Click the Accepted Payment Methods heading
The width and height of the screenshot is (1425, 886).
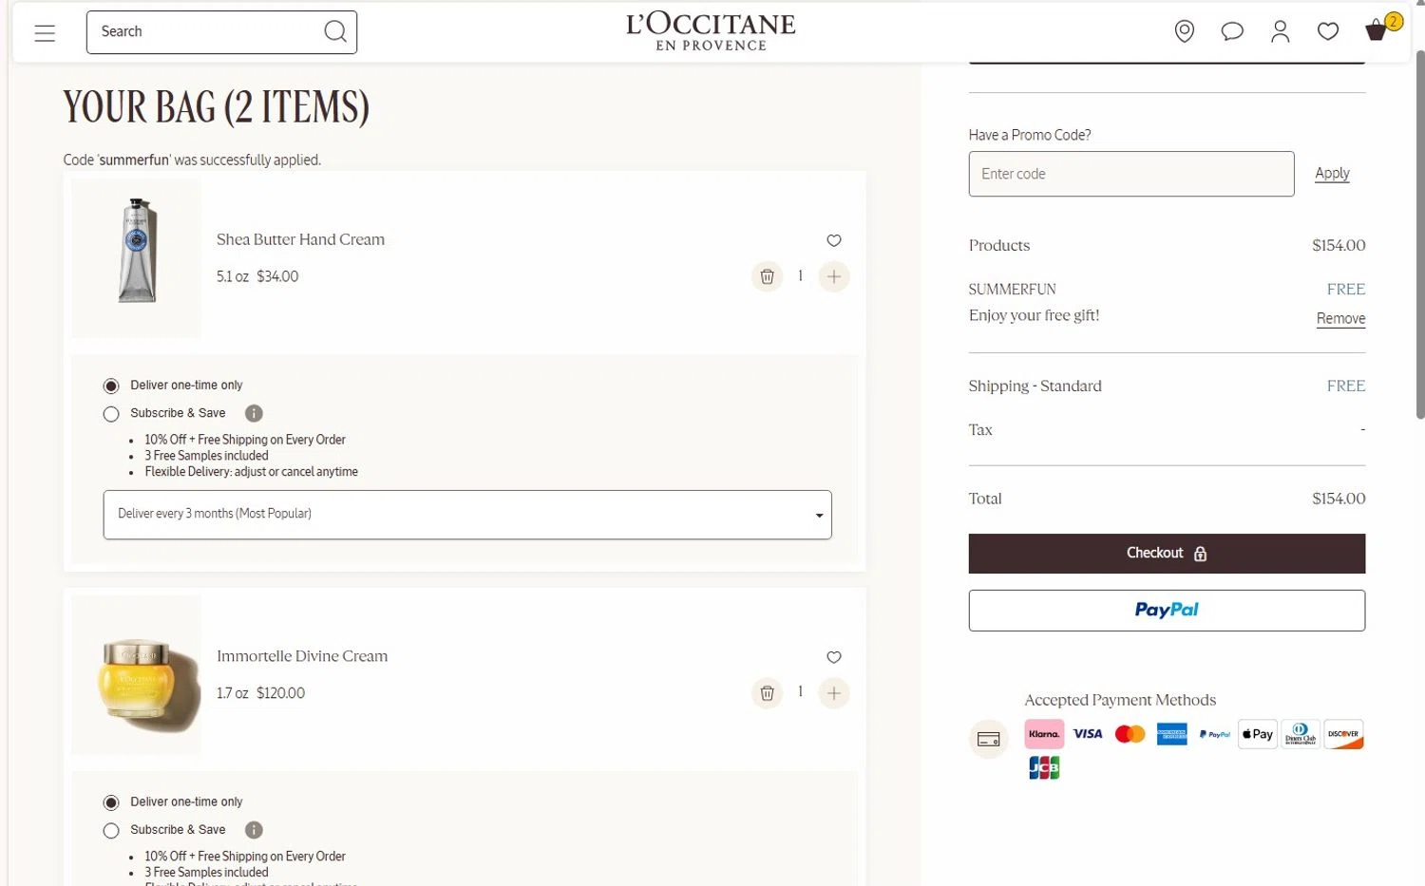1120,700
